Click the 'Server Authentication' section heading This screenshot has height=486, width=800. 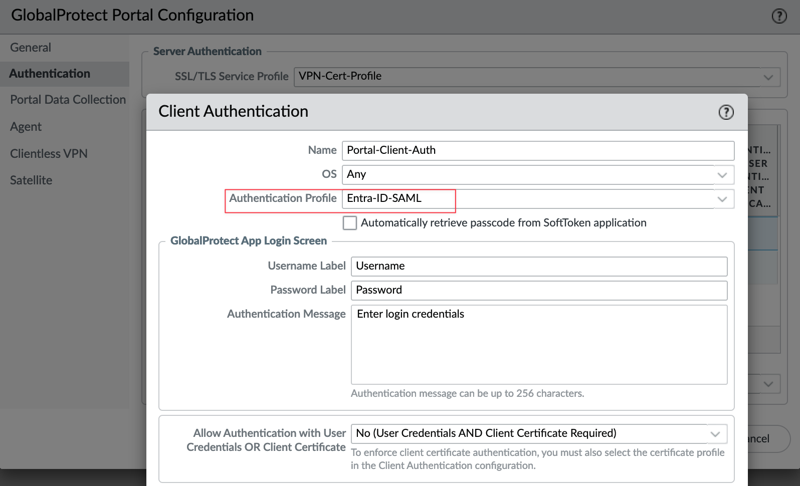pos(208,52)
